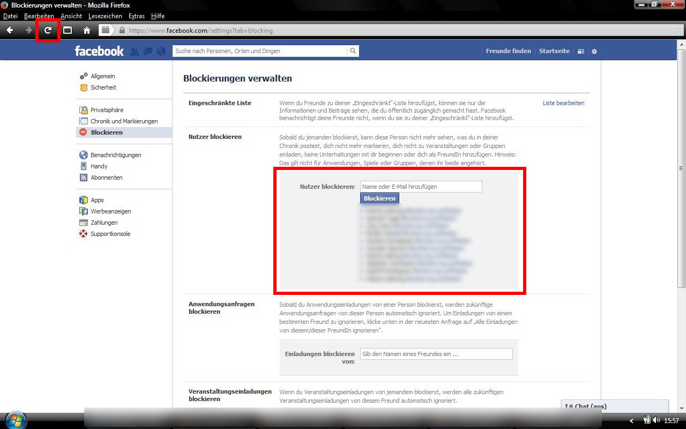Open the address bar history dropdown arrow
686x429 pixels.
pos(678,30)
